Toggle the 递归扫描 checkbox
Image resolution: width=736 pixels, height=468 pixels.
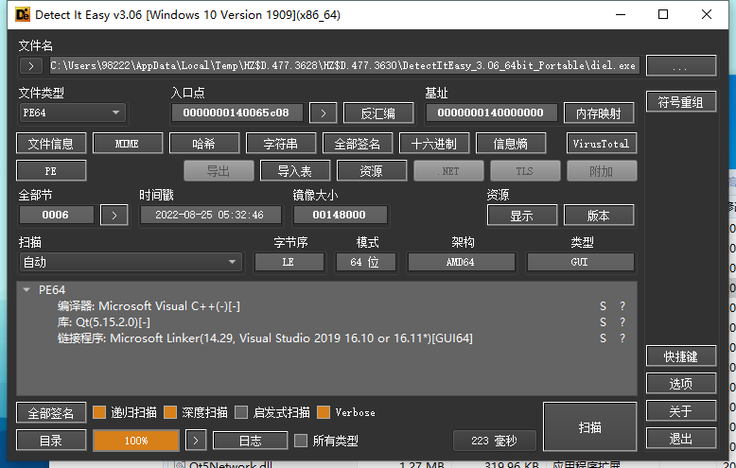tap(99, 412)
